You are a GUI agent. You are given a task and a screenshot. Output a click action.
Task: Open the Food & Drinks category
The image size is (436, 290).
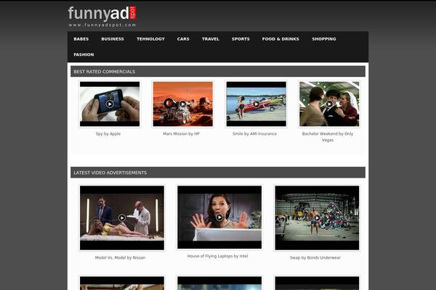pos(280,39)
